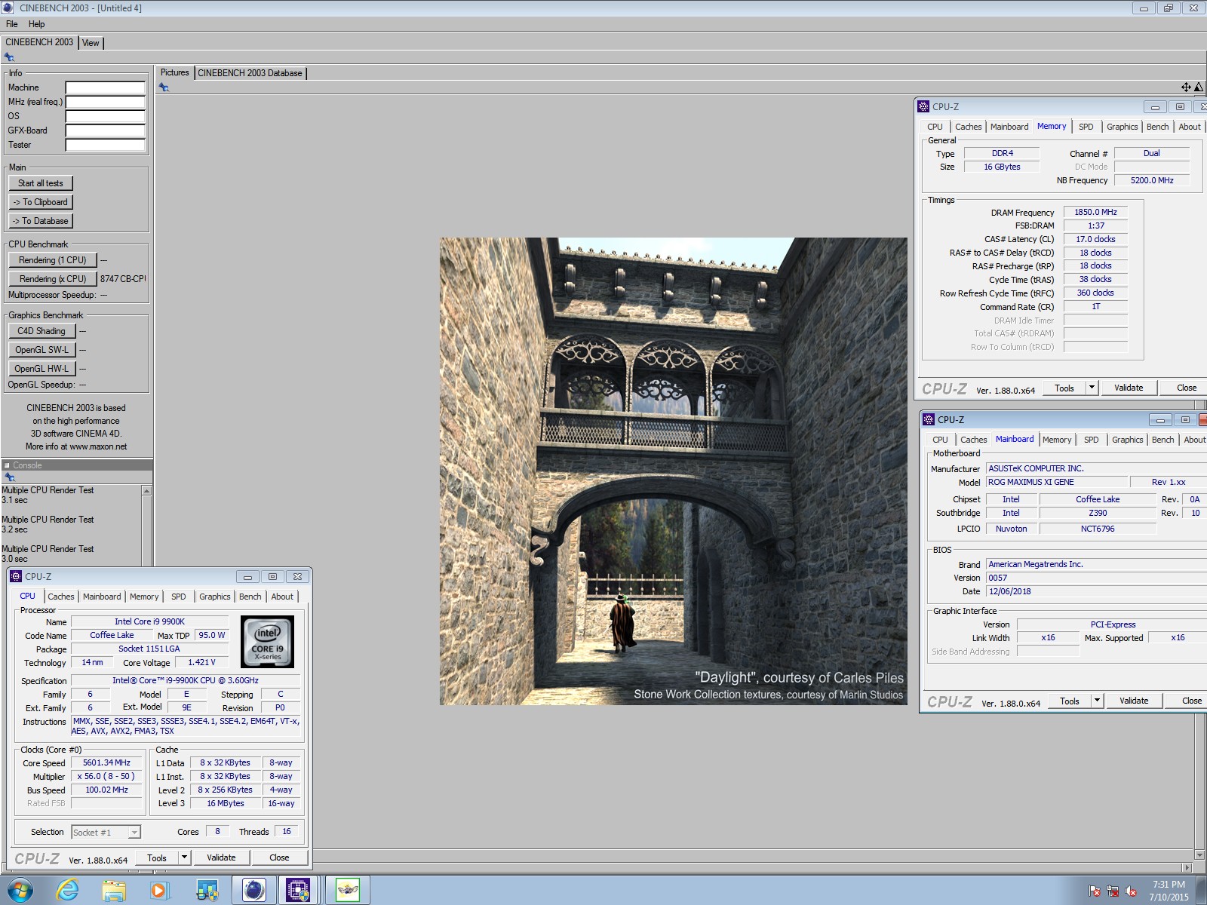This screenshot has width=1207, height=905.
Task: Run the OpenGL SW-L test
Action: (x=42, y=350)
